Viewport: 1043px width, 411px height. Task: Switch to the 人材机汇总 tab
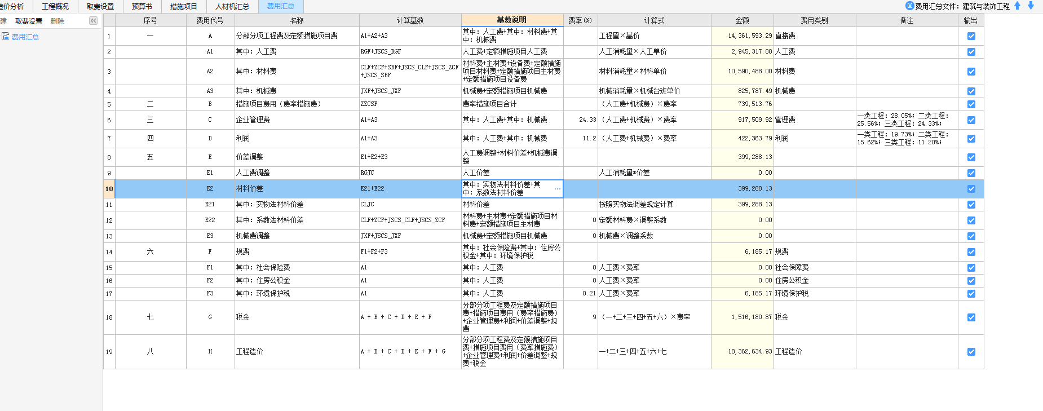pyautogui.click(x=232, y=6)
